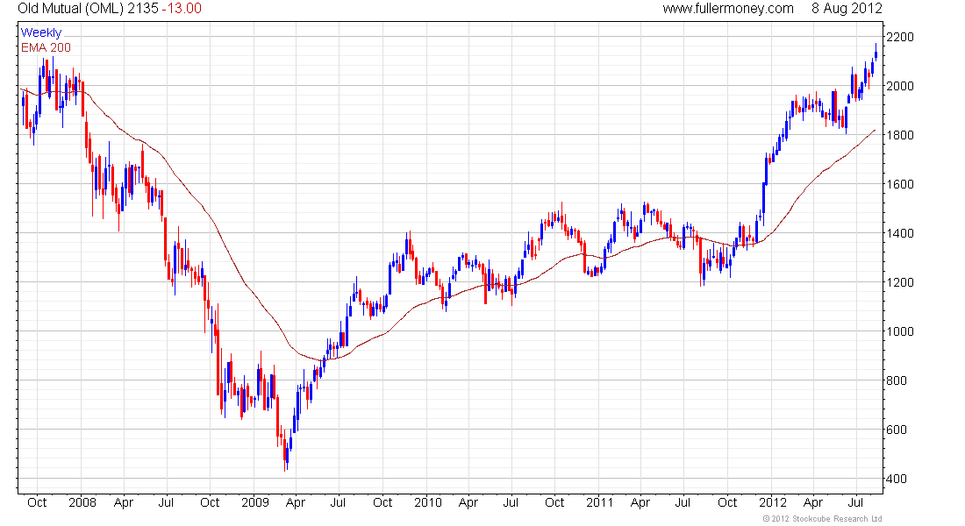
Task: Click the right end of the EMA 200 line
Action: tap(875, 131)
